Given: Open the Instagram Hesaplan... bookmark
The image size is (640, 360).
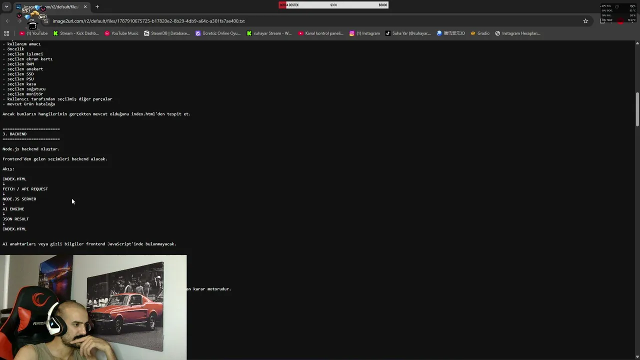Looking at the screenshot, I should 517,33.
